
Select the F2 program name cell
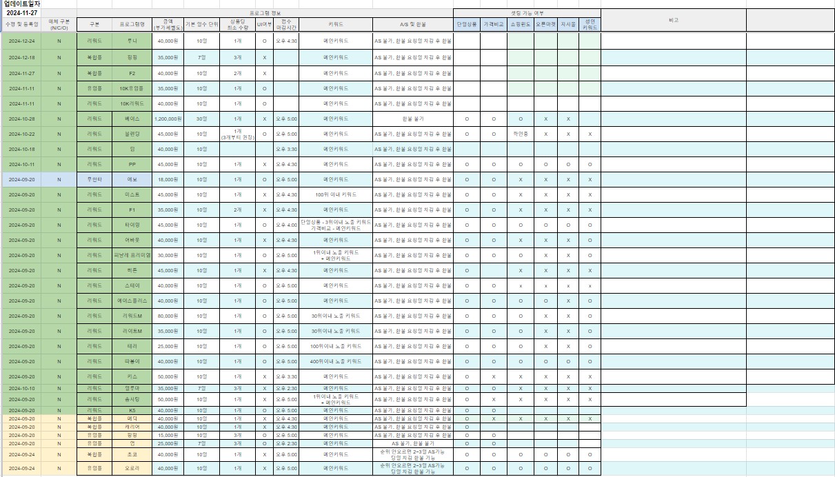(132, 72)
